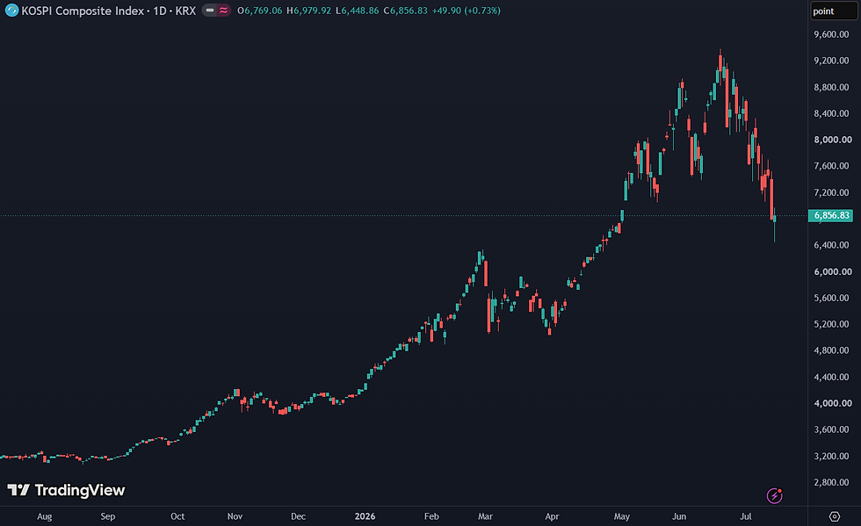Click the 8,000.00 price axis label
The image size is (861, 526).
click(x=833, y=140)
